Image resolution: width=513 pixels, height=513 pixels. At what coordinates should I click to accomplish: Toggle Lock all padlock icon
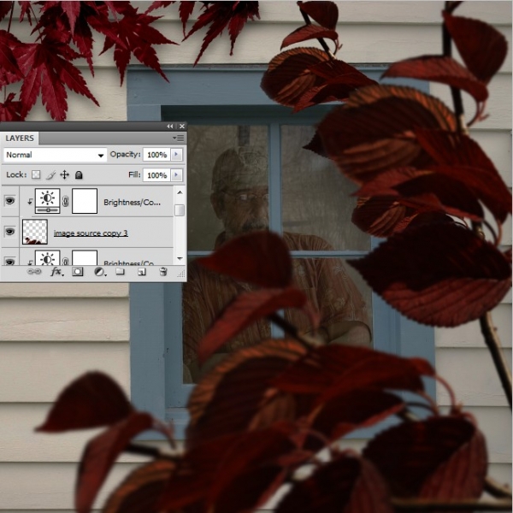[x=79, y=175]
